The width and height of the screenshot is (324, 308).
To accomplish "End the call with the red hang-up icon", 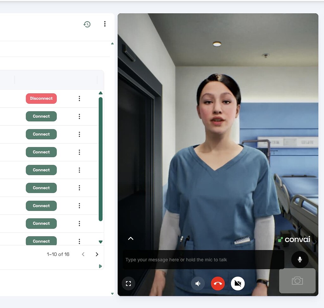I will (218, 283).
